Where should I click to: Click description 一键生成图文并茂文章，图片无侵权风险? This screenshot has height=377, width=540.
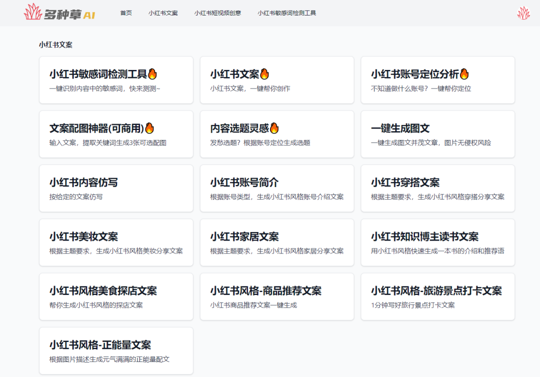(x=431, y=142)
